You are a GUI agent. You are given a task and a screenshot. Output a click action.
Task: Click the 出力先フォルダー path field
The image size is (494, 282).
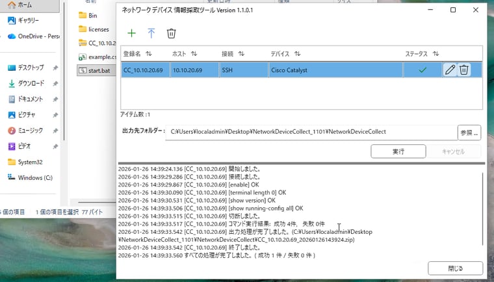311,132
